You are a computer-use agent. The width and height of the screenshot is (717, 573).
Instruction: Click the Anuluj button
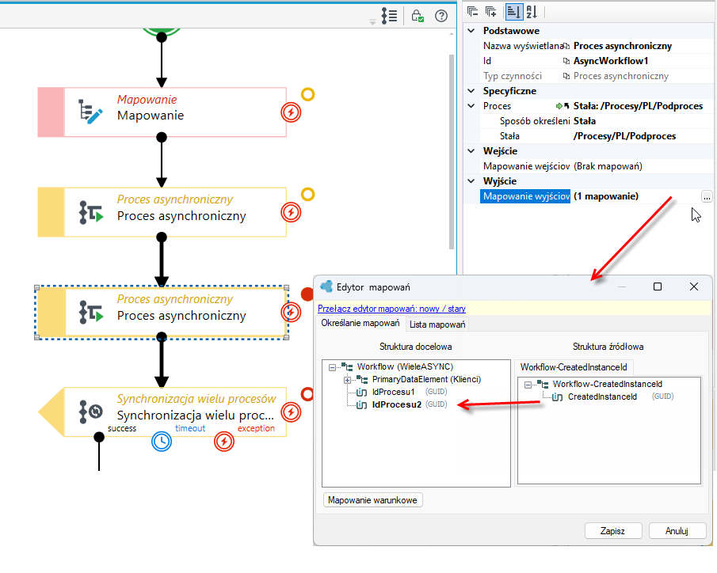pos(677,531)
